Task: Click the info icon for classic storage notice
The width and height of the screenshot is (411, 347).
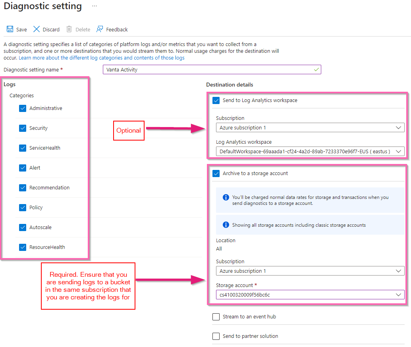Action: click(x=226, y=225)
